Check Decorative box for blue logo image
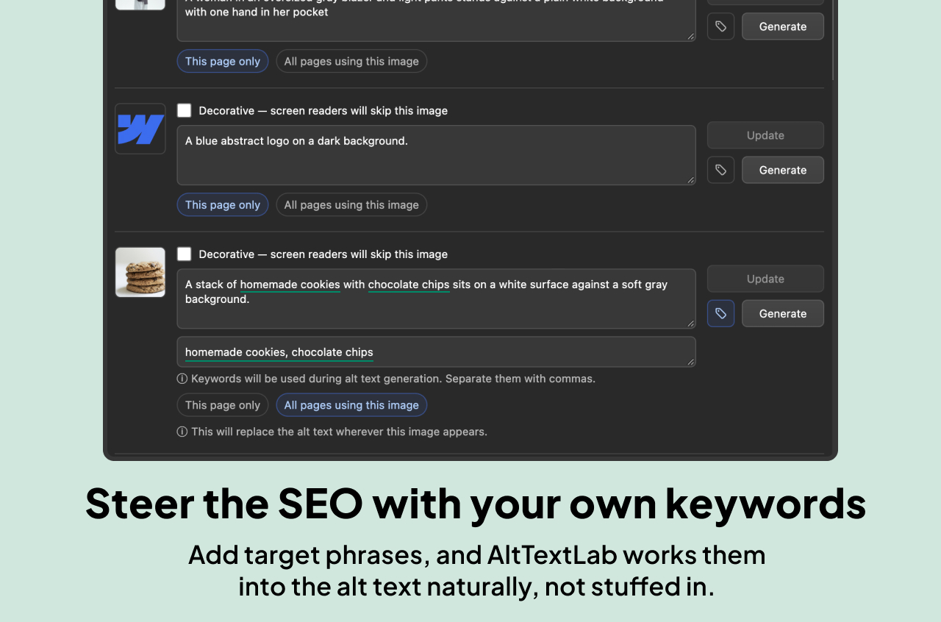941x622 pixels. pos(184,110)
